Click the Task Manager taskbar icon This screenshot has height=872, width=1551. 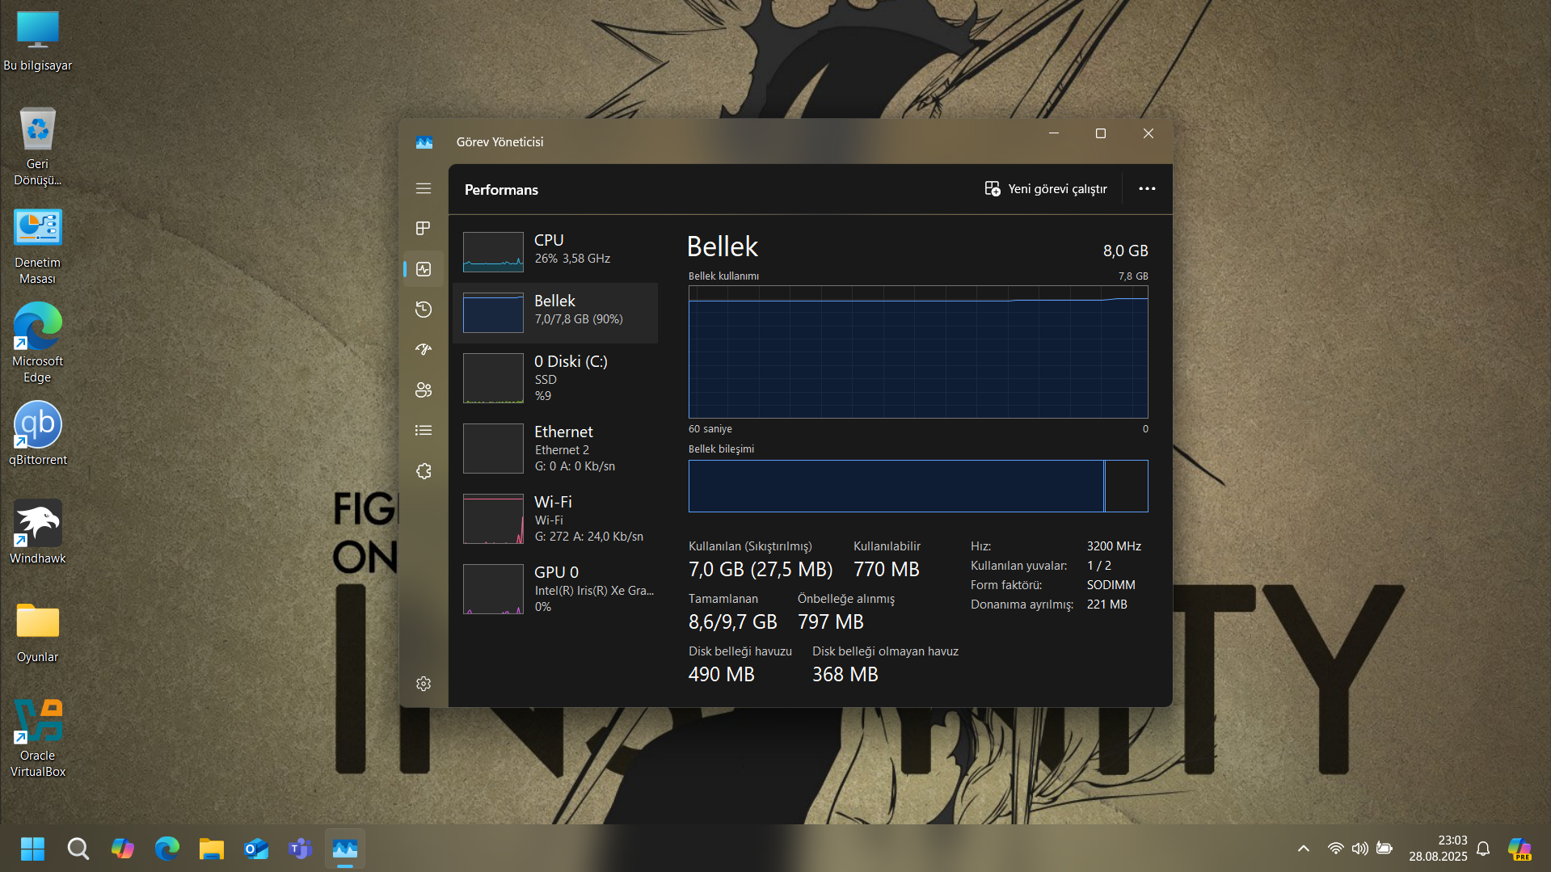click(345, 849)
